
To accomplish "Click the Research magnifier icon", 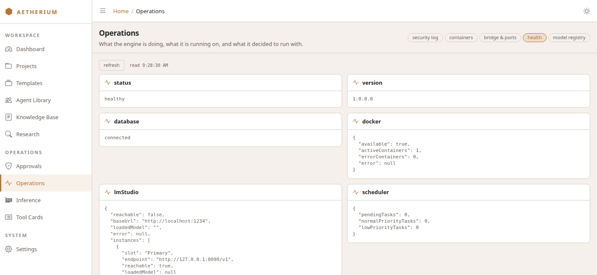I will [x=9, y=134].
